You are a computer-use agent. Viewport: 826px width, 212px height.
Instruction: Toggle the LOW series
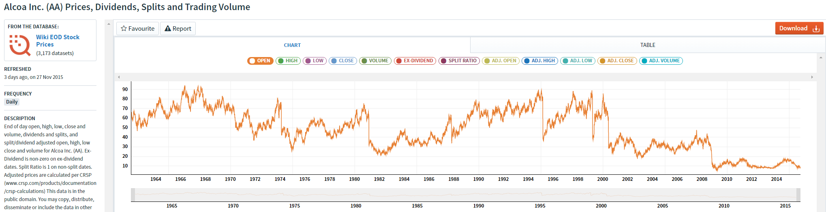tap(315, 61)
